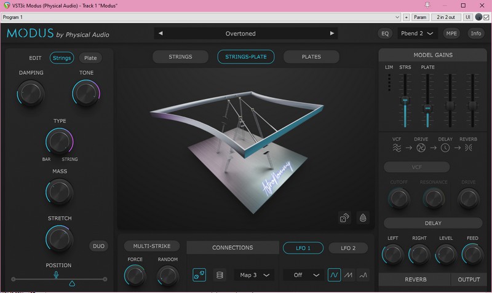The width and height of the screenshot is (492, 293).
Task: Click the pine cone icon below the 3D model
Action: pos(363,217)
